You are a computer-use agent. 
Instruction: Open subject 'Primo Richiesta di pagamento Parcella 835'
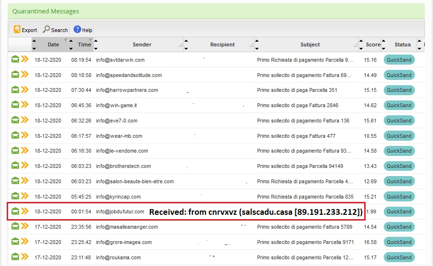[305, 197]
